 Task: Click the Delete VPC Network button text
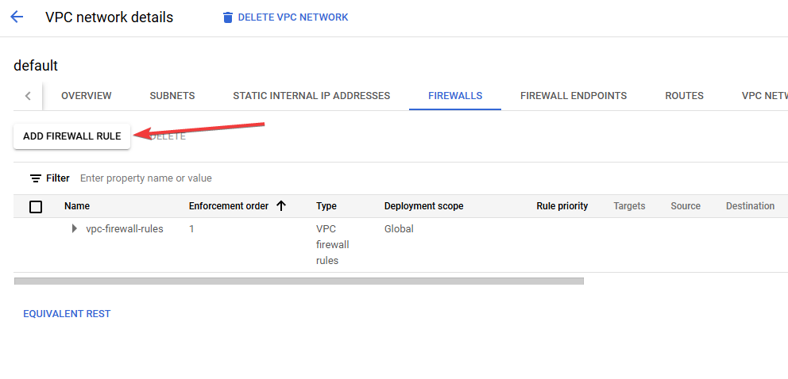(292, 17)
